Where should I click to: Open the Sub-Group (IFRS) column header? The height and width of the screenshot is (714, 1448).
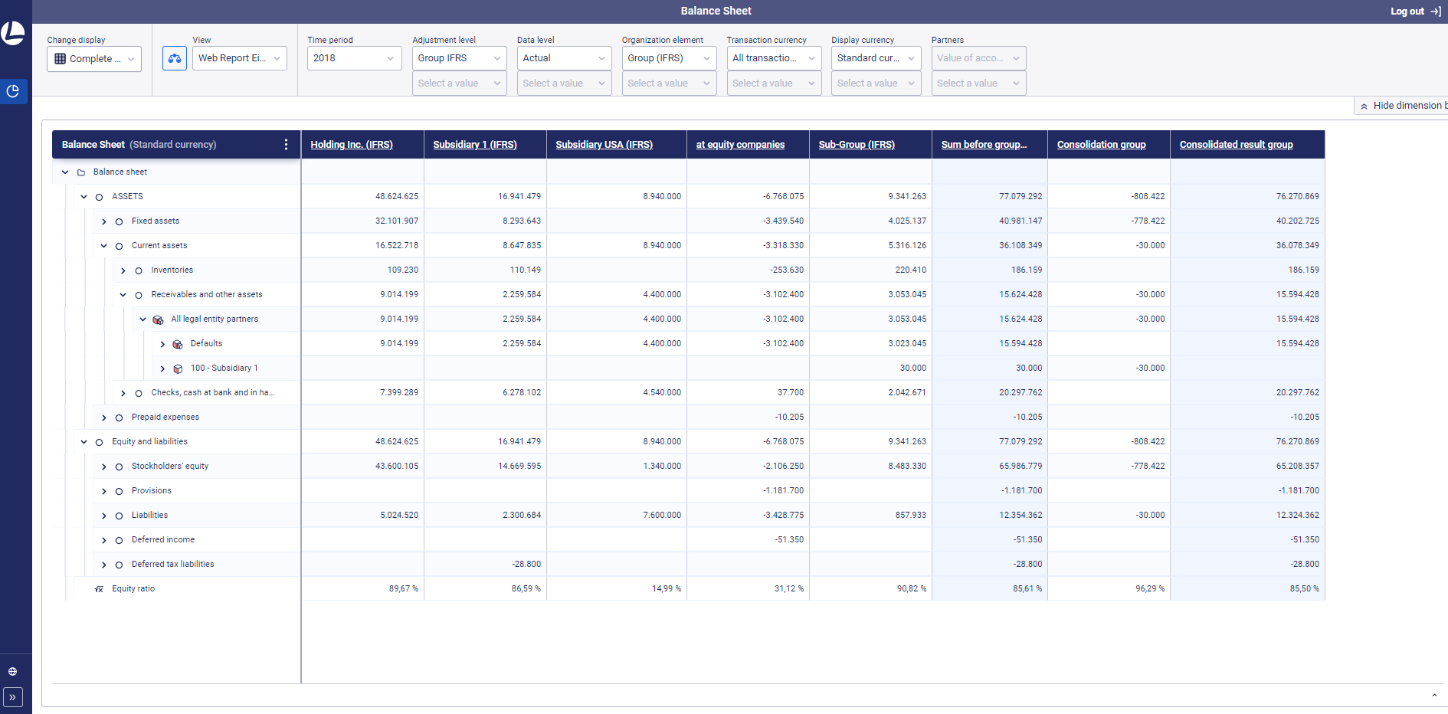pyautogui.click(x=856, y=144)
